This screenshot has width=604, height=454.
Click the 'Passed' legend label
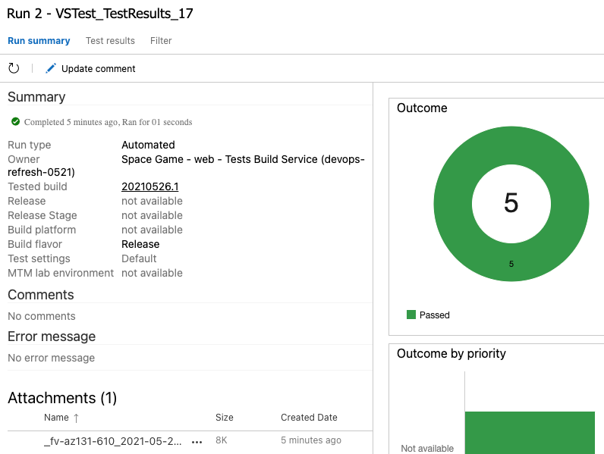(435, 315)
